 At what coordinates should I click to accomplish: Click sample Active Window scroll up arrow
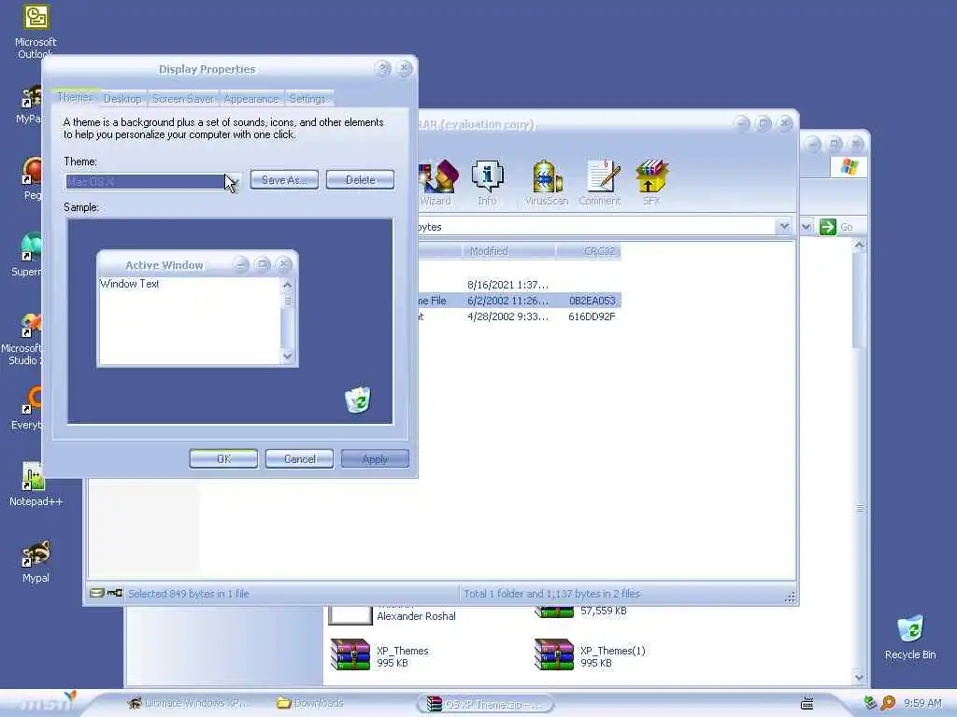288,285
